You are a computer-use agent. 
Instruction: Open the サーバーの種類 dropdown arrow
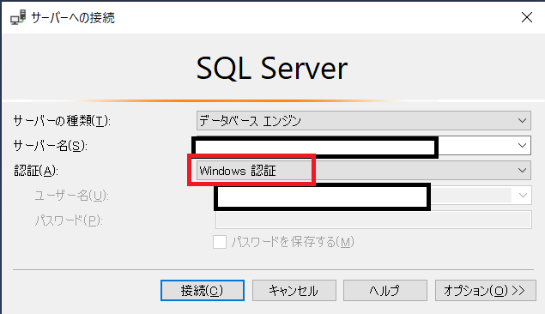(x=522, y=120)
